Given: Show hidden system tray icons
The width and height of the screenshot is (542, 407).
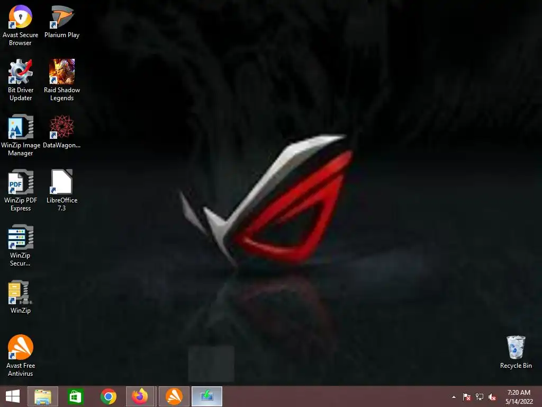Looking at the screenshot, I should point(454,397).
